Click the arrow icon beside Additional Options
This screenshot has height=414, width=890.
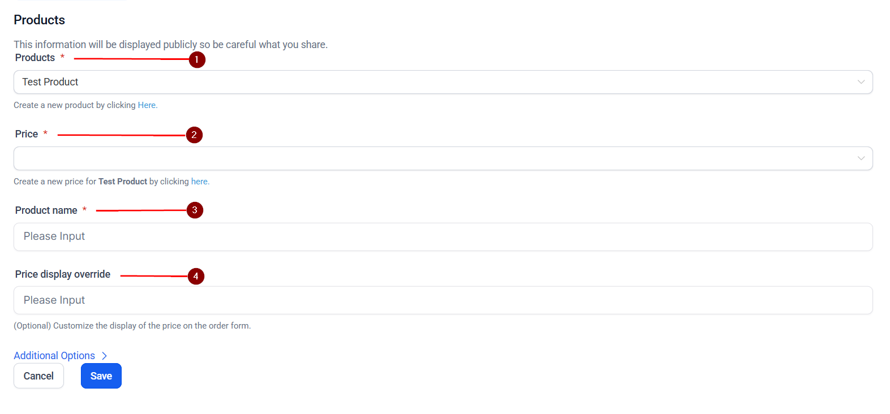coord(104,356)
